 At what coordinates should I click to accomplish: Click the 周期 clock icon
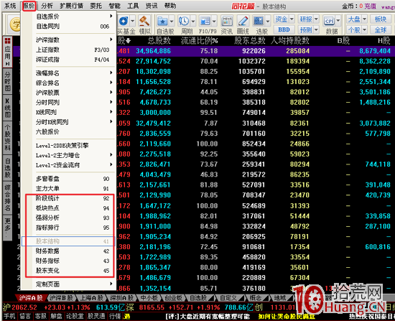[184, 21]
